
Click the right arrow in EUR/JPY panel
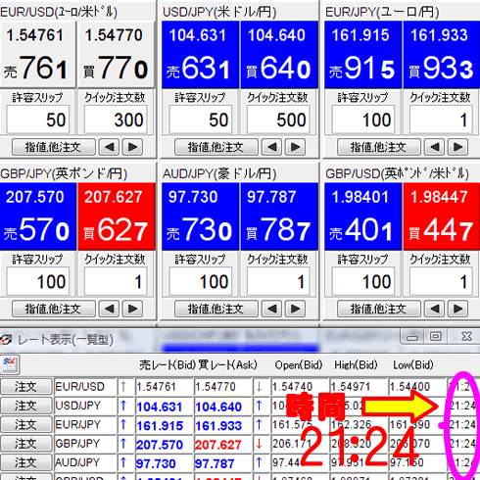457,147
